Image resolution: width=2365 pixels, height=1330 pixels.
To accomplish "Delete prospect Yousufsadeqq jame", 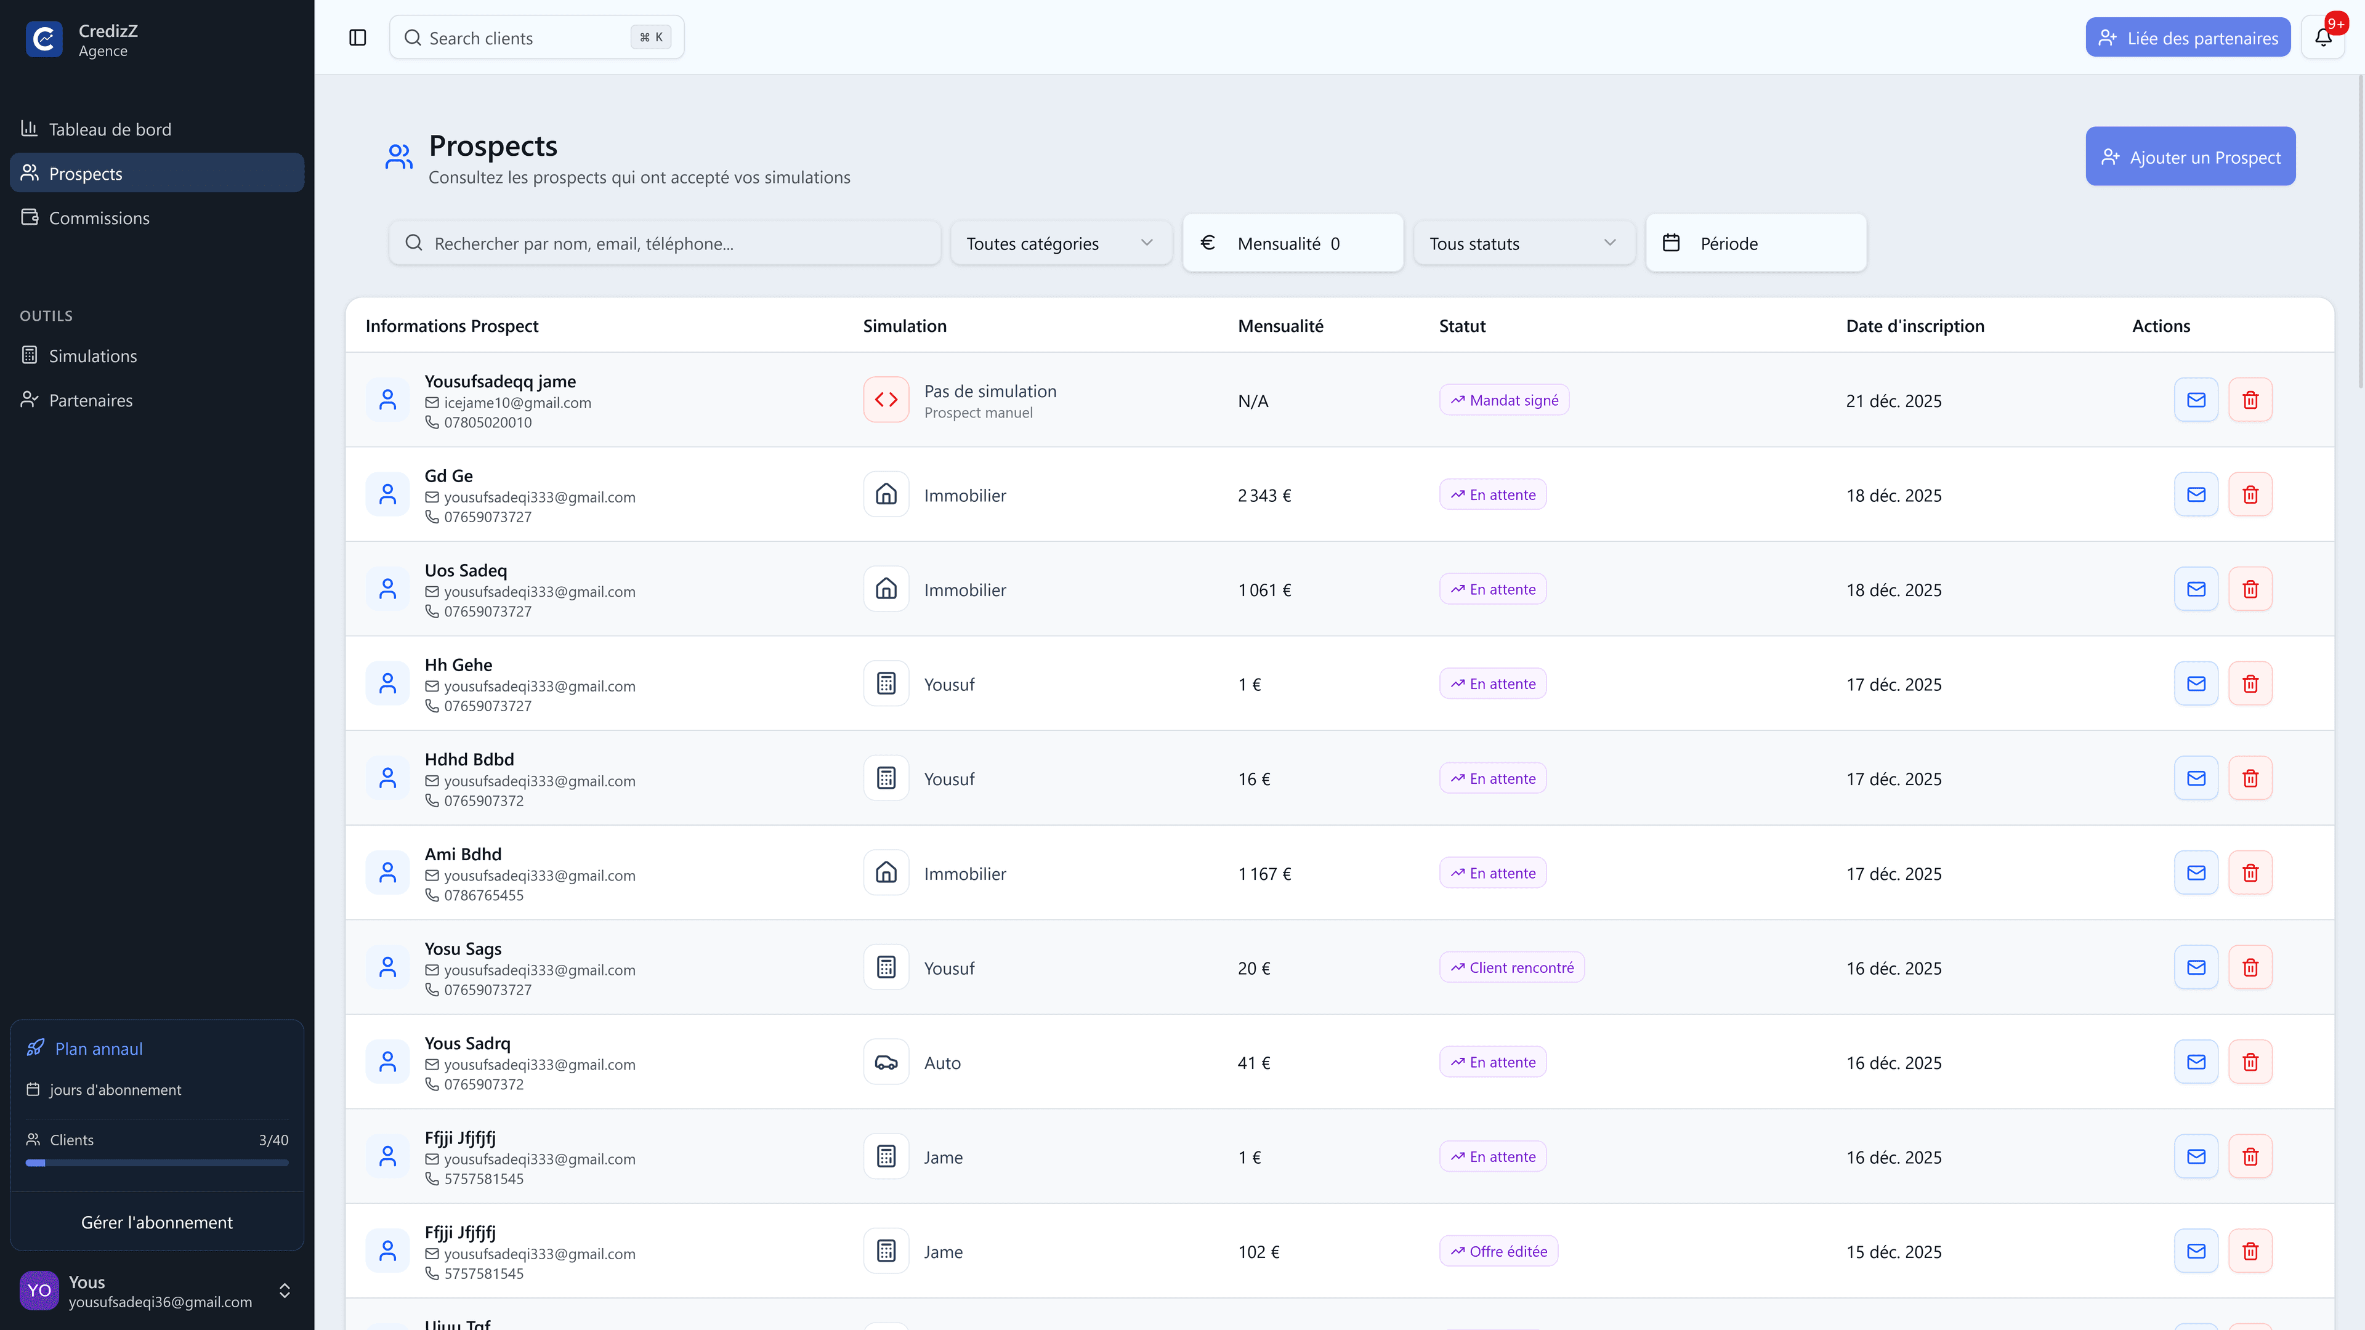I will point(2250,400).
